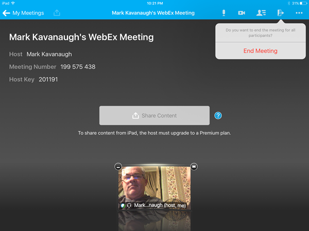Tap the leave meeting door icon
The image size is (309, 231).
click(281, 13)
